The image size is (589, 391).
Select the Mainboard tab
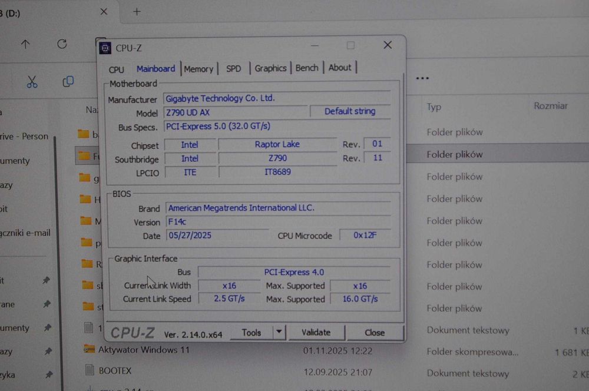point(155,69)
